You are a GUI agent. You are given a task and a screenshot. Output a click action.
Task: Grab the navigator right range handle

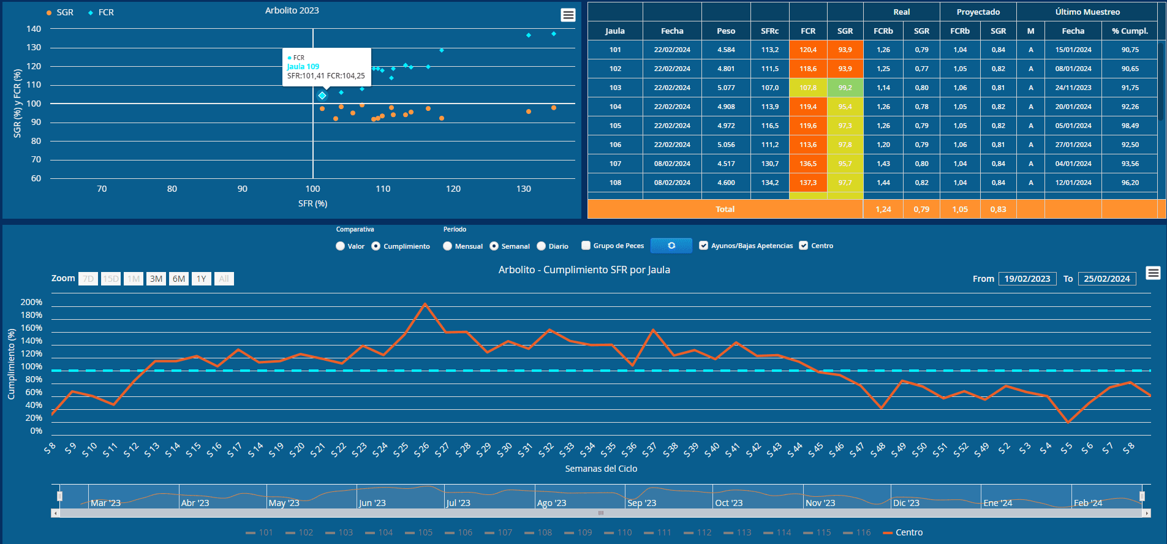pyautogui.click(x=1142, y=496)
